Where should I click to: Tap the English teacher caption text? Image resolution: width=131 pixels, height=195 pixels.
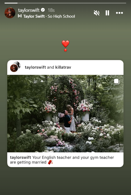pos(62,160)
